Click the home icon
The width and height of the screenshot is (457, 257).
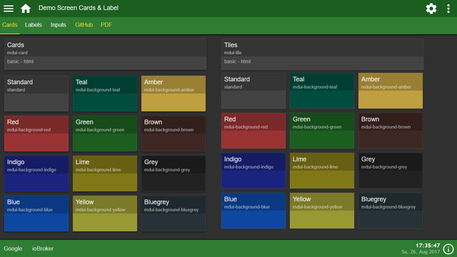coord(26,9)
